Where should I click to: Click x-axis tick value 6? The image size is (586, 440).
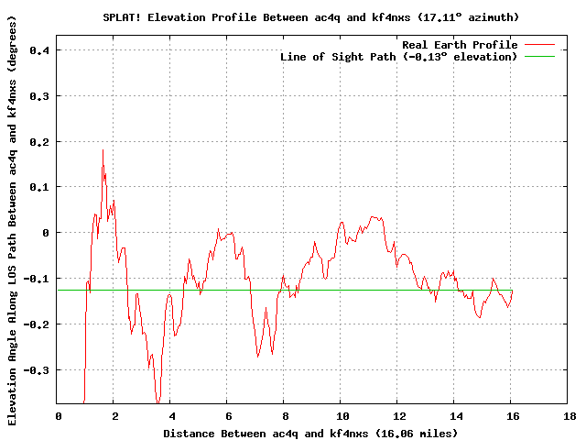click(228, 416)
